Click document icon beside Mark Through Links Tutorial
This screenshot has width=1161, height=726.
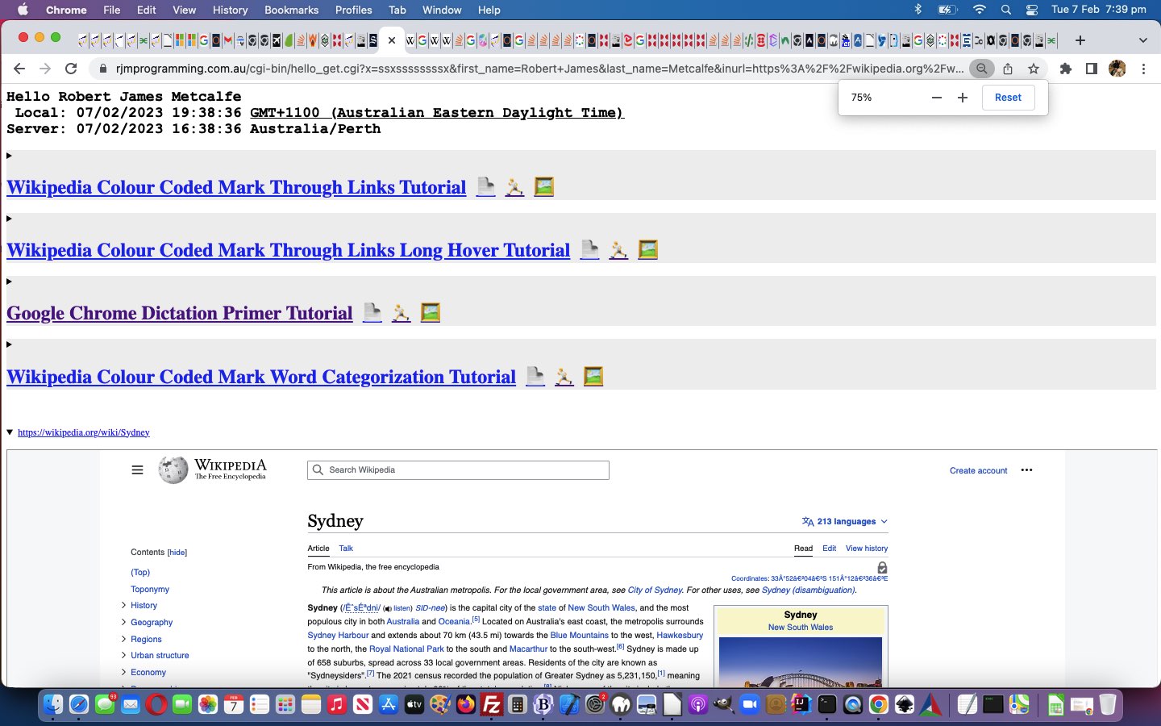[x=485, y=186]
